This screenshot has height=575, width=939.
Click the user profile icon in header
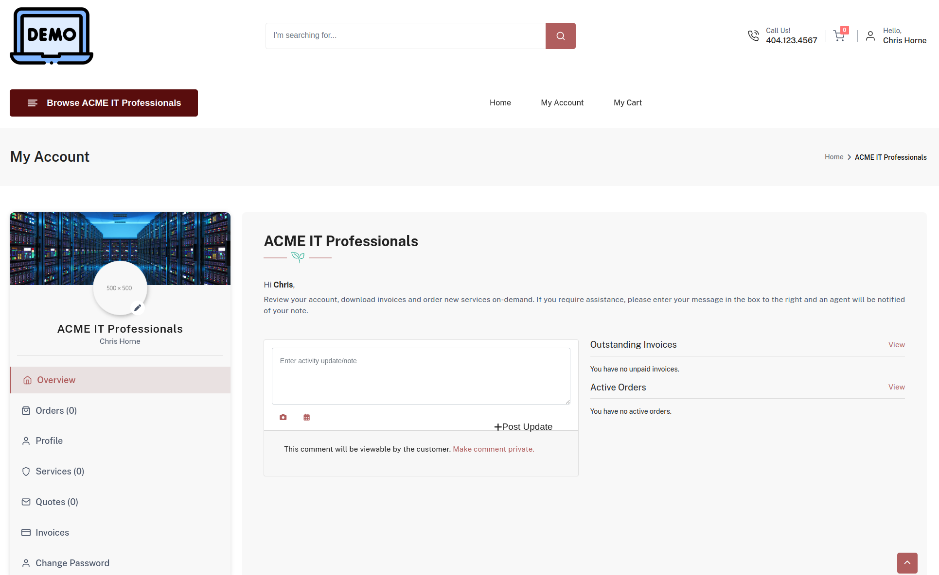click(x=870, y=36)
